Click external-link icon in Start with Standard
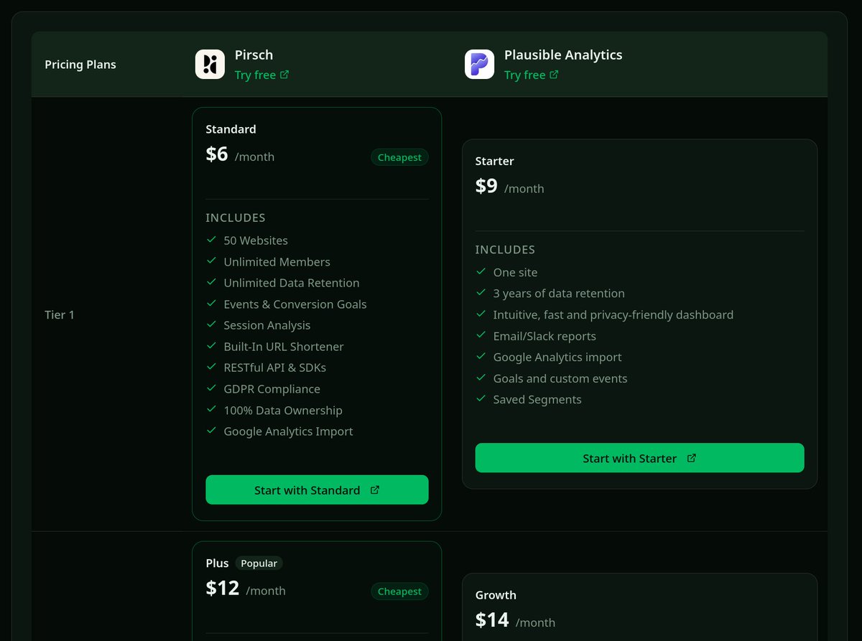This screenshot has height=641, width=862. click(375, 490)
